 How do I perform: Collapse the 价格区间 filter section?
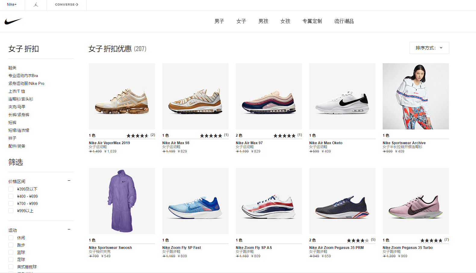tap(69, 181)
